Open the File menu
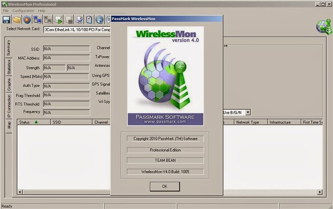 6,11
